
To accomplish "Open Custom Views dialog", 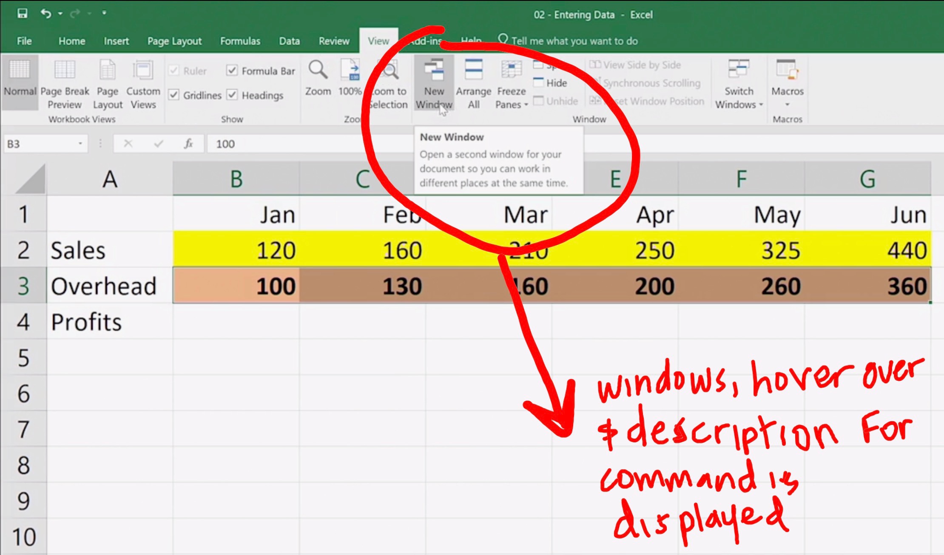I will click(x=143, y=84).
